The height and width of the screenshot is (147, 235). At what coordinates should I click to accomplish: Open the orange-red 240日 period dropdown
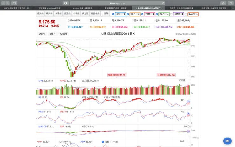coord(193,14)
